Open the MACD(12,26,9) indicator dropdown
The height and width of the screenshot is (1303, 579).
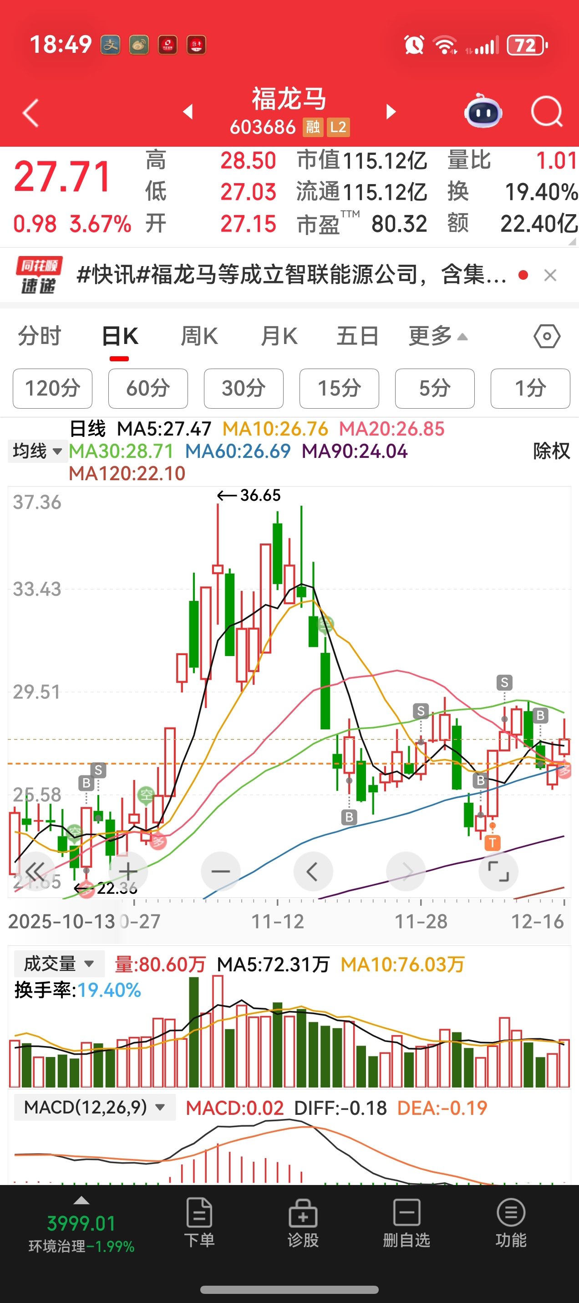[x=95, y=1107]
